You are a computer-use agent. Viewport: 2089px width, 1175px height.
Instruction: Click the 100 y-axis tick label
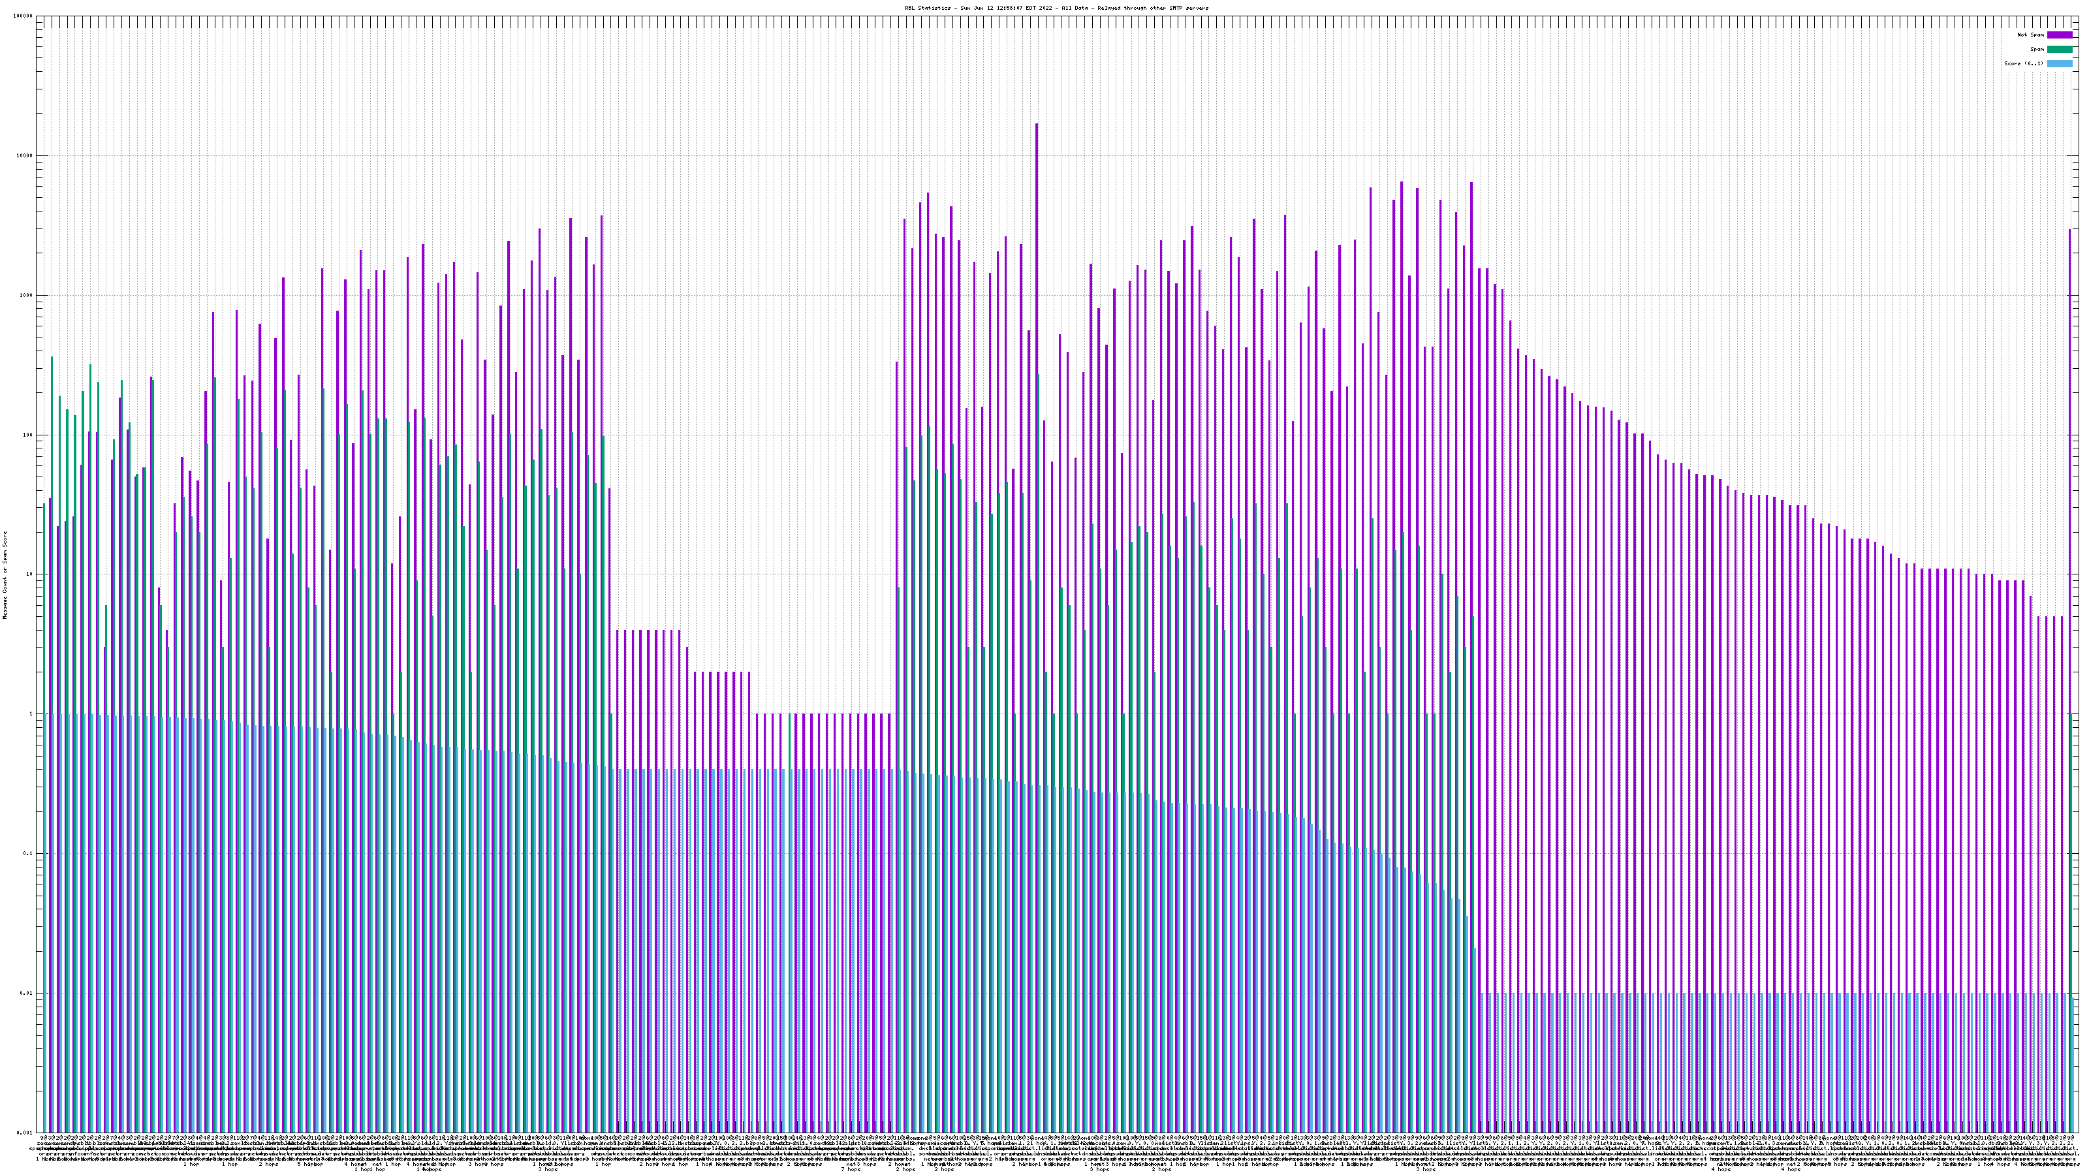pos(27,435)
